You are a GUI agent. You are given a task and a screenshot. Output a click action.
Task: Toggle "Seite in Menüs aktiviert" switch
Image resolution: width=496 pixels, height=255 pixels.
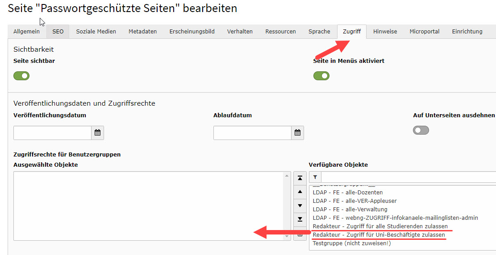[321, 76]
